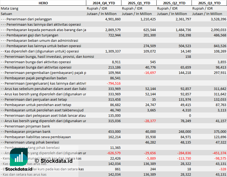Viewport: 227px width, 177px height.
Task: Select value 78,249
Action: point(186,121)
